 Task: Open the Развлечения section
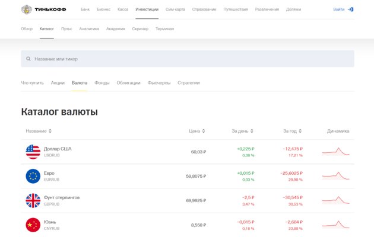point(267,9)
